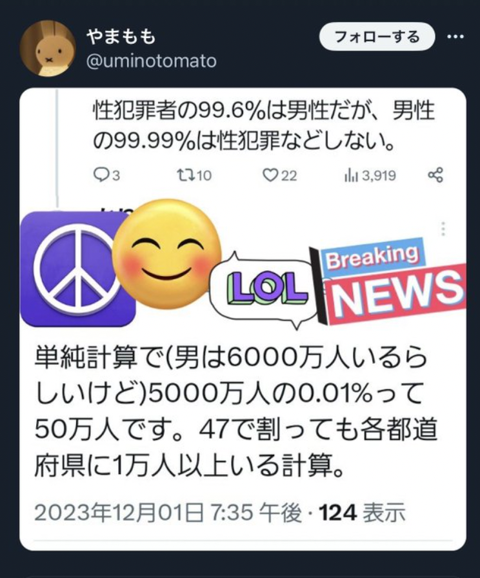Open vertical three-dot menu in quoted post
The width and height of the screenshot is (480, 578).
443,228
